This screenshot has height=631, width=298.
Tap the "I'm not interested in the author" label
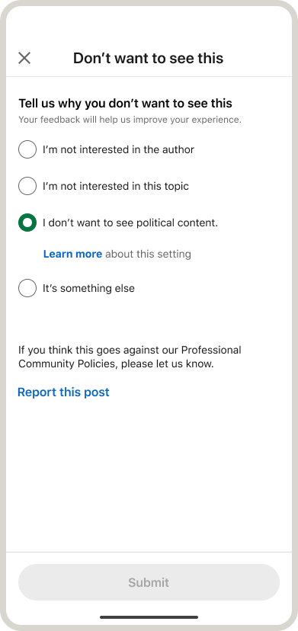pos(118,149)
